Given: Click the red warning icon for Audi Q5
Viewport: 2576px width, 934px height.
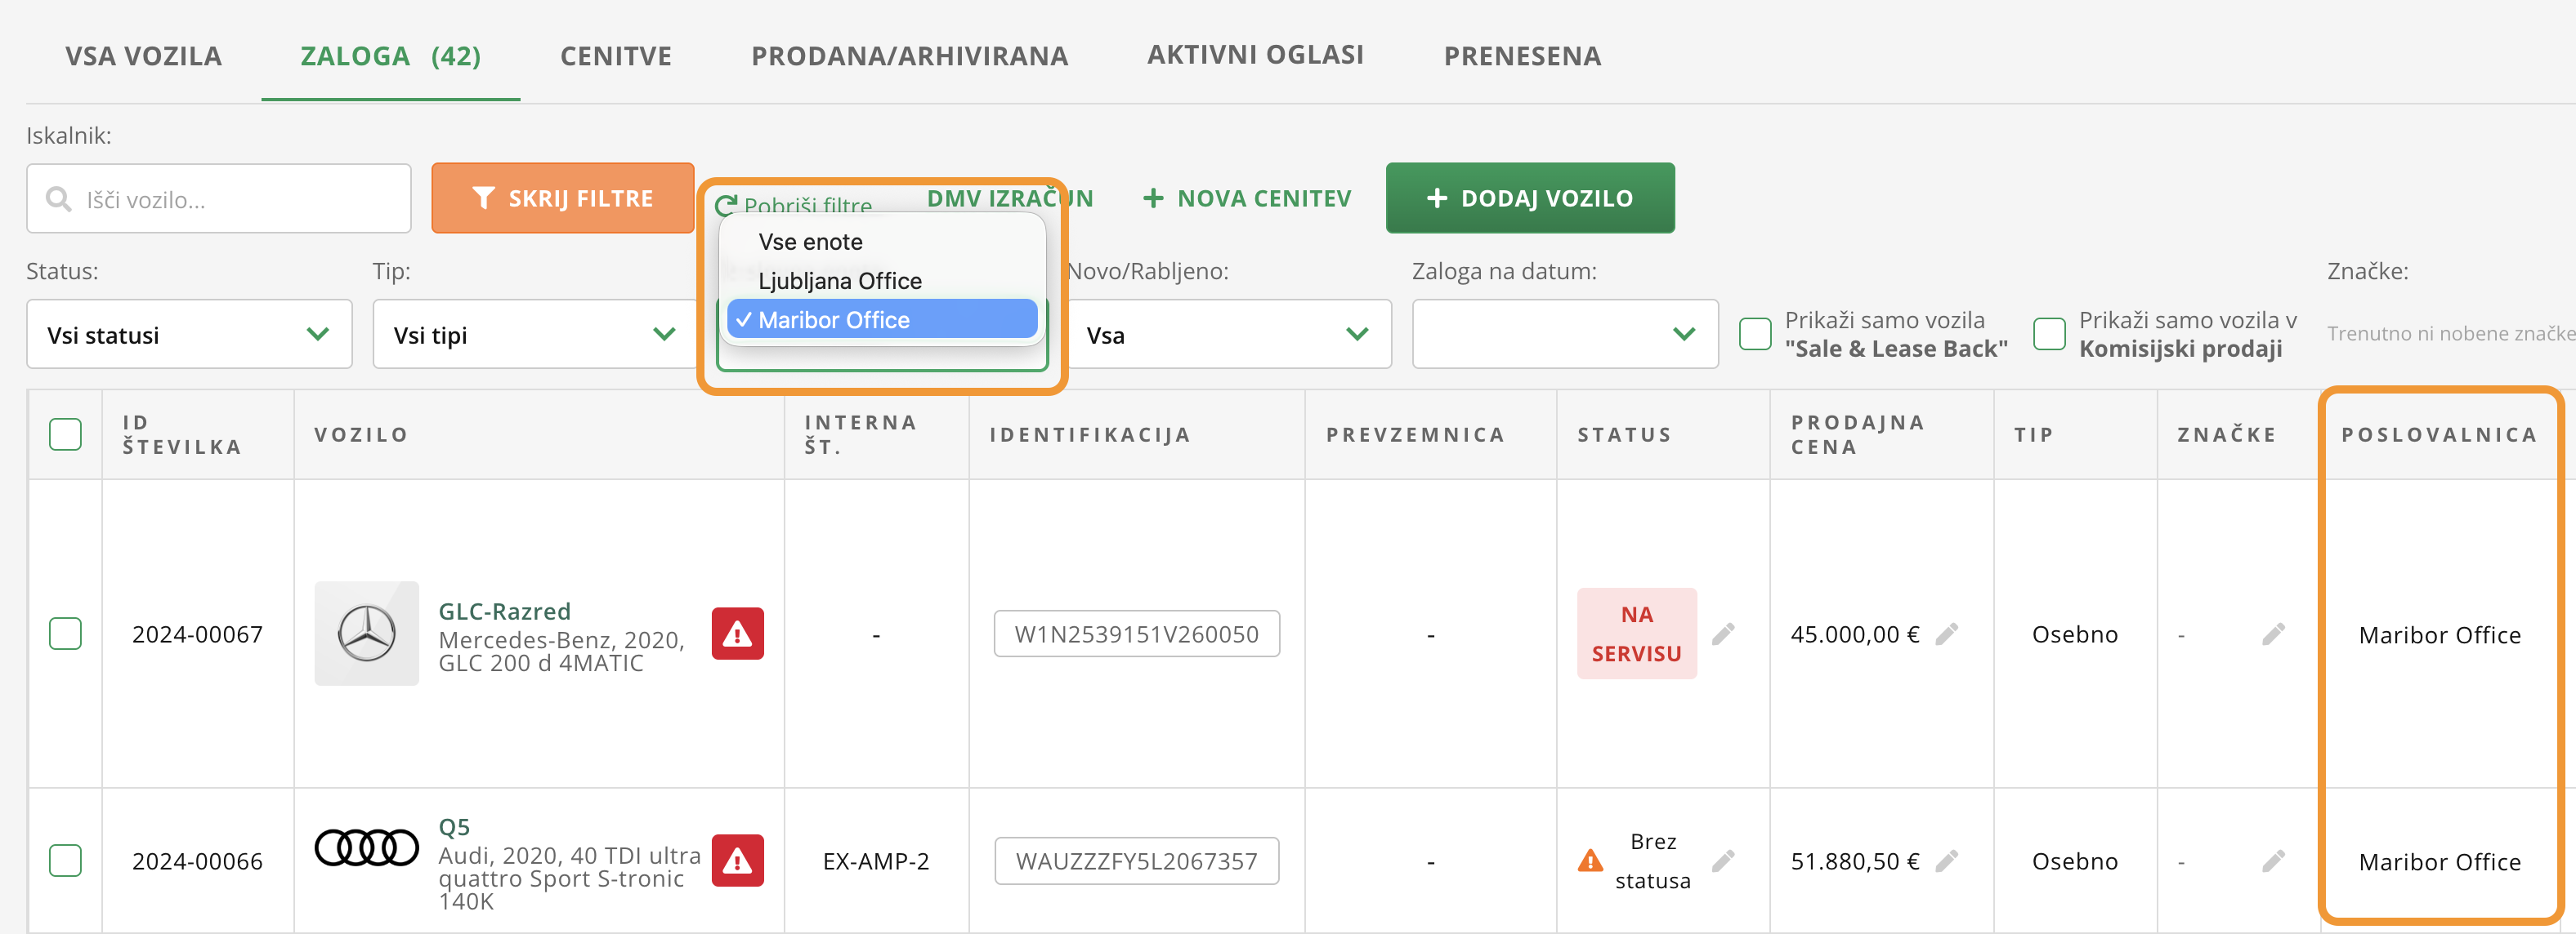Looking at the screenshot, I should (737, 860).
